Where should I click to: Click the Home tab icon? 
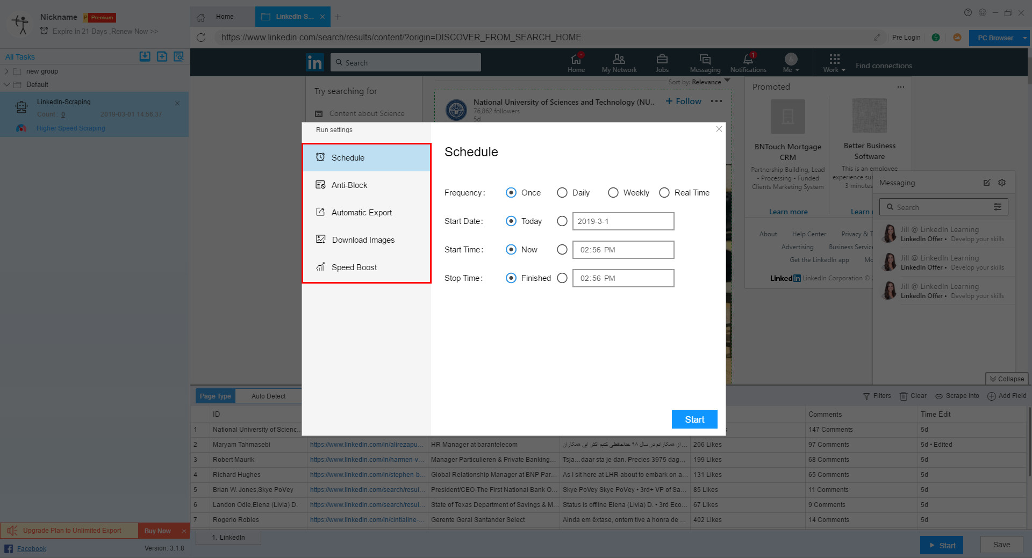tap(200, 17)
